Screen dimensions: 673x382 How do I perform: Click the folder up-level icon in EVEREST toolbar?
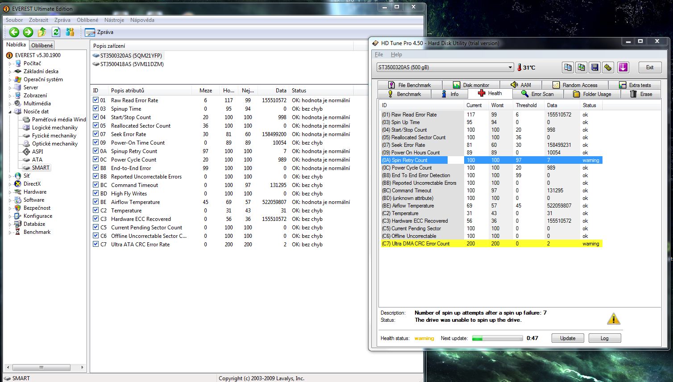[x=42, y=32]
